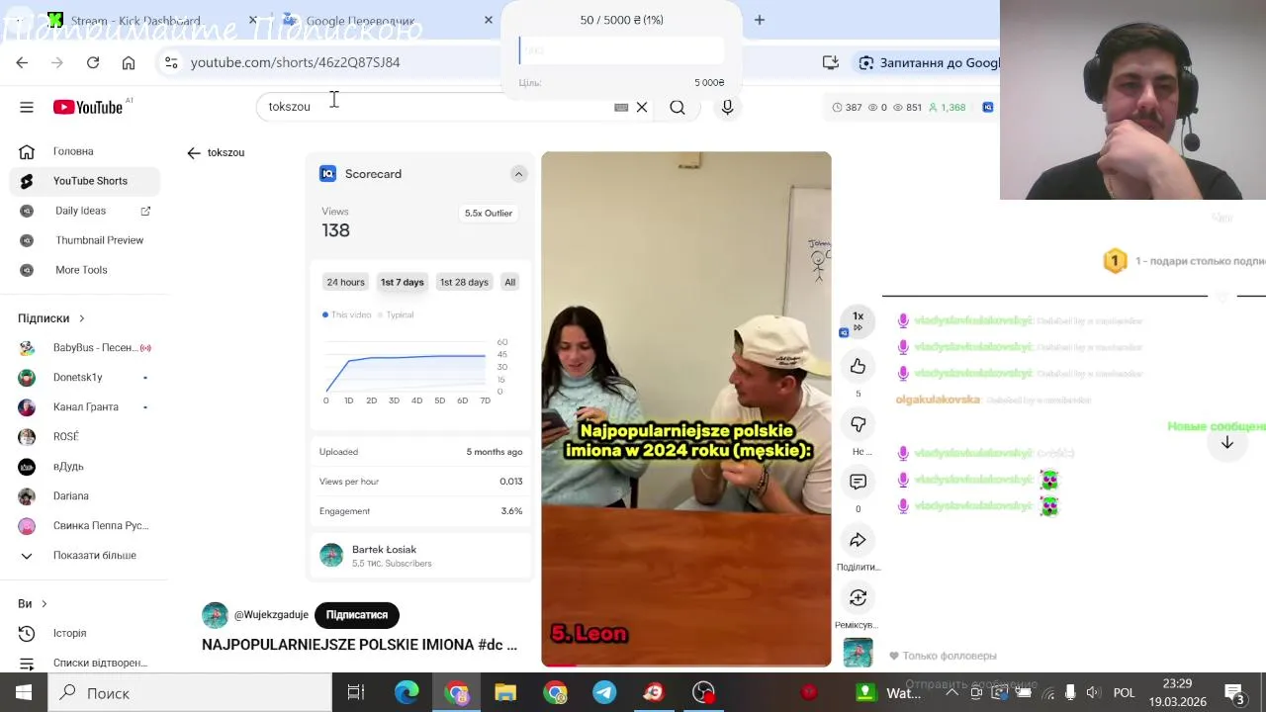Open Microsoft Edge from taskbar
Image resolution: width=1266 pixels, height=712 pixels.
(x=407, y=692)
